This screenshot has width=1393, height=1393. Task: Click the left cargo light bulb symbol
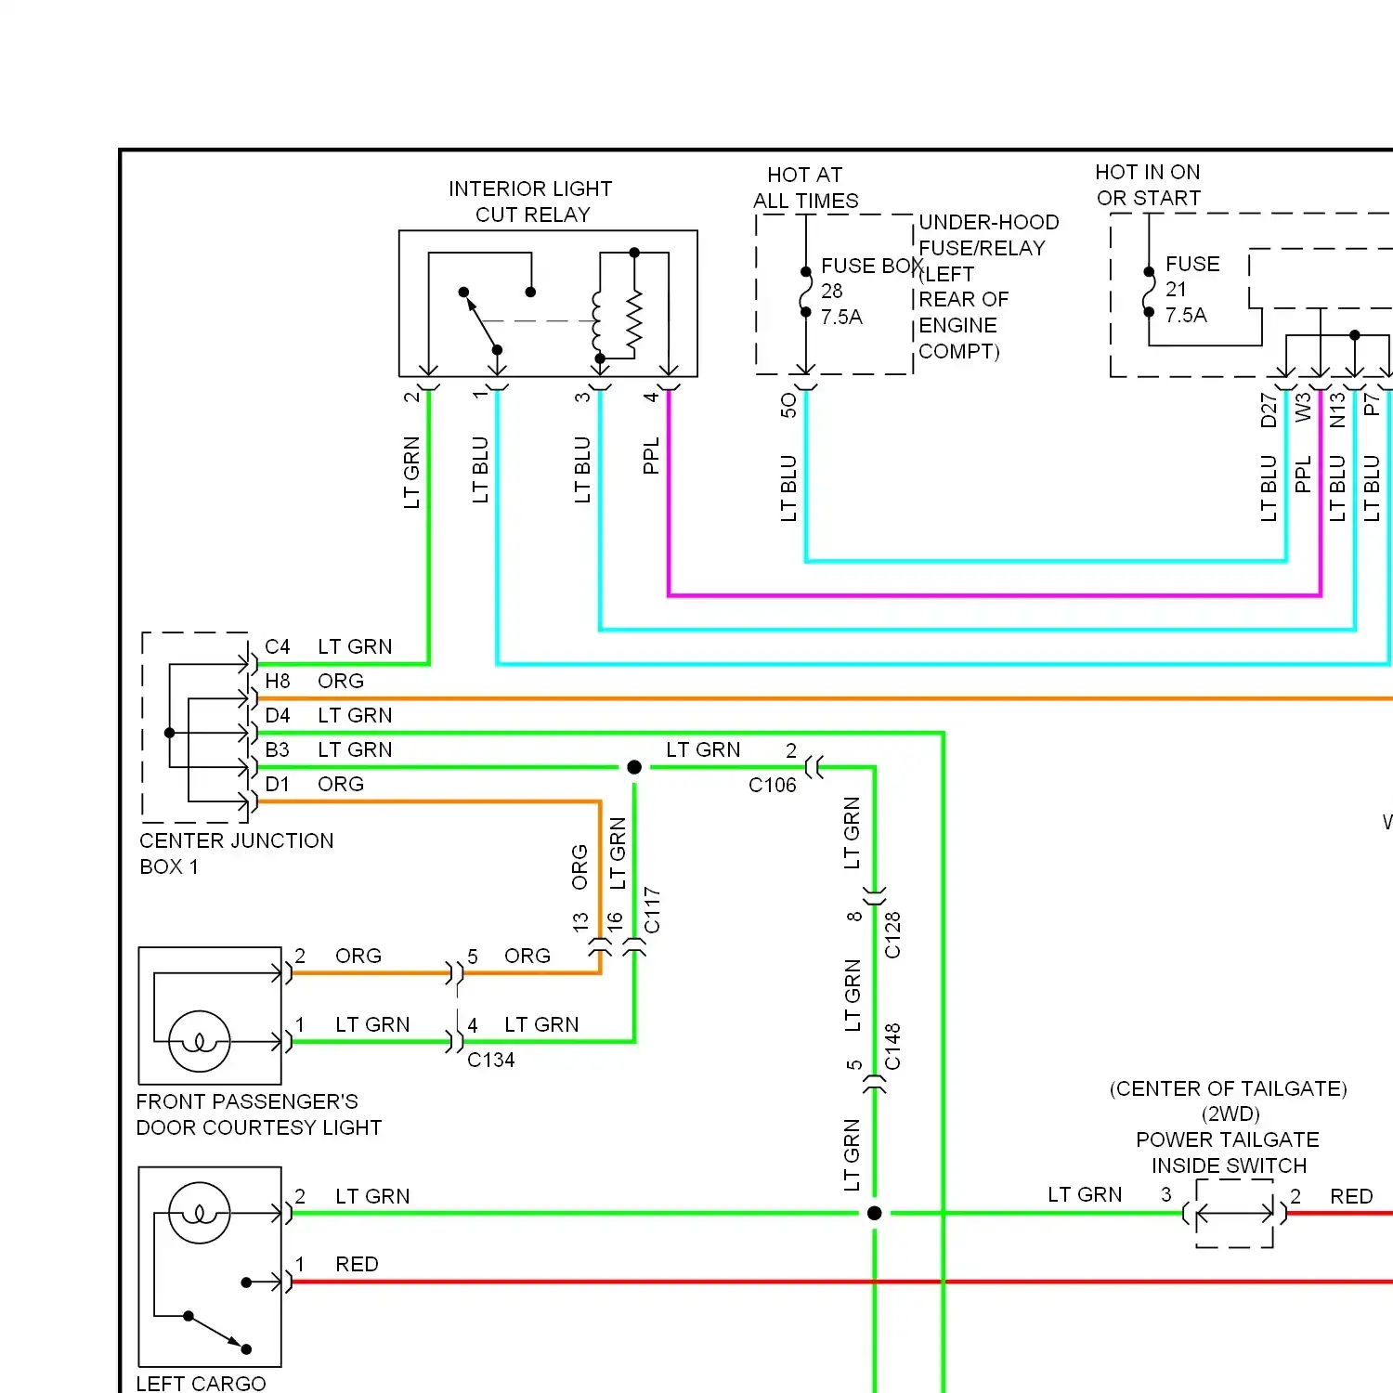click(199, 1213)
